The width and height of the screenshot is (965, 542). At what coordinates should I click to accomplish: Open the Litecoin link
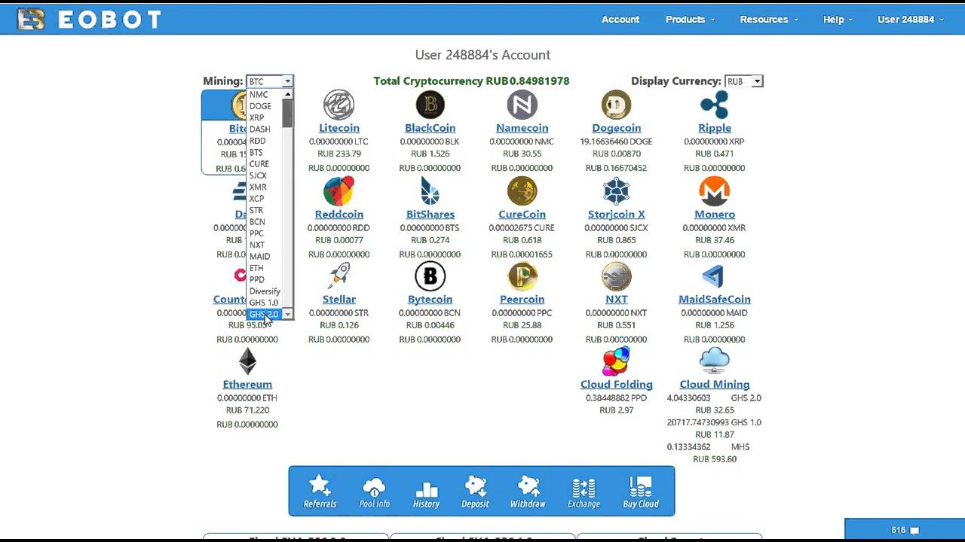click(x=339, y=128)
